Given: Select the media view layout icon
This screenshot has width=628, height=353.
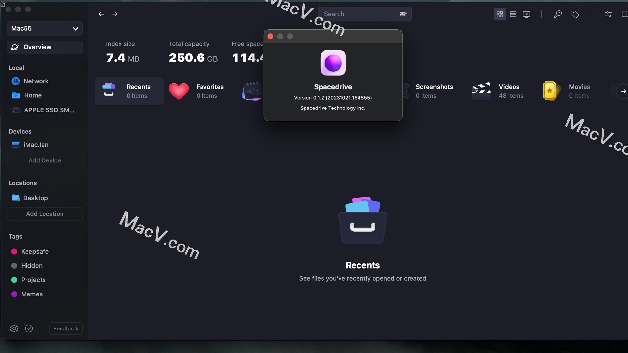Looking at the screenshot, I should point(527,13).
